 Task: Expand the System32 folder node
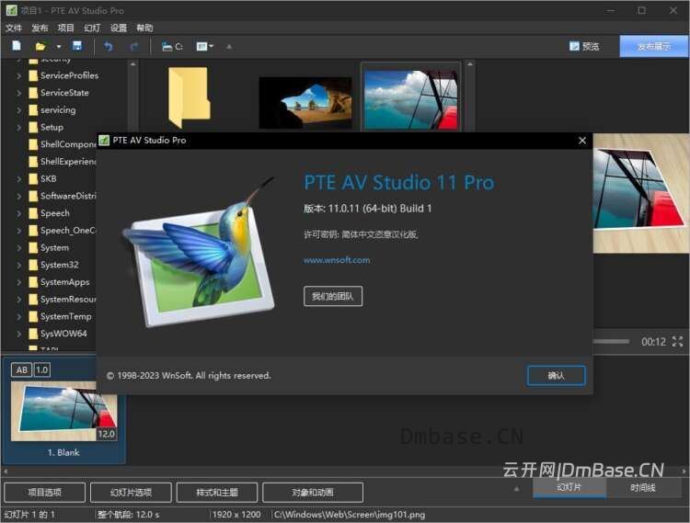[19, 265]
